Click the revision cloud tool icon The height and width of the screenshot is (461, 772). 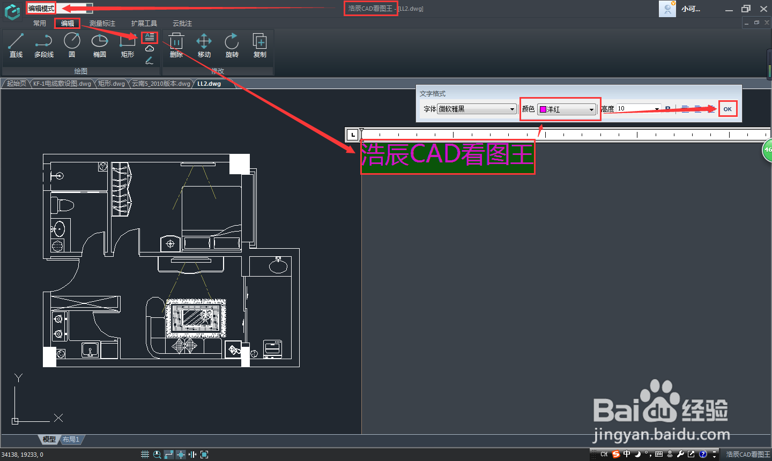(150, 49)
